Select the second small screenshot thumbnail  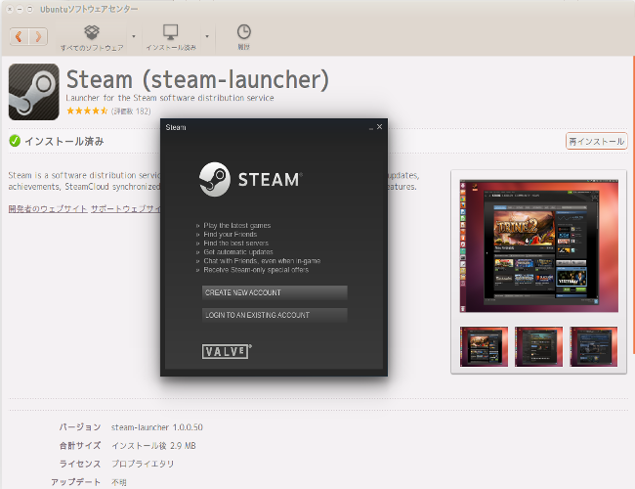(x=539, y=346)
